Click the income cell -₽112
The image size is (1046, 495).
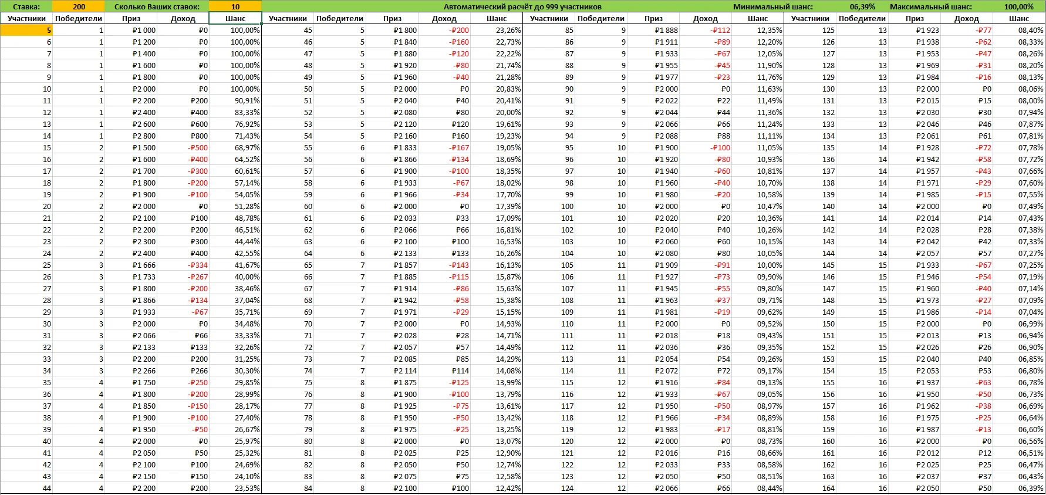(706, 30)
